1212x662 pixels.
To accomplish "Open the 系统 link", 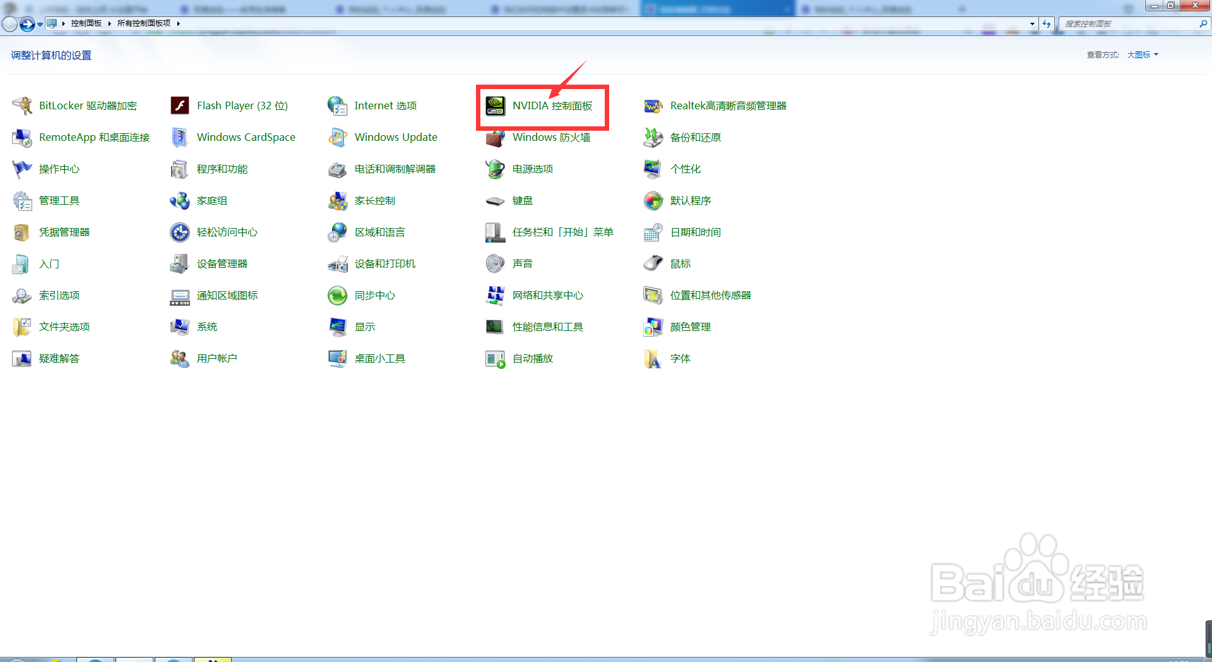I will 207,327.
